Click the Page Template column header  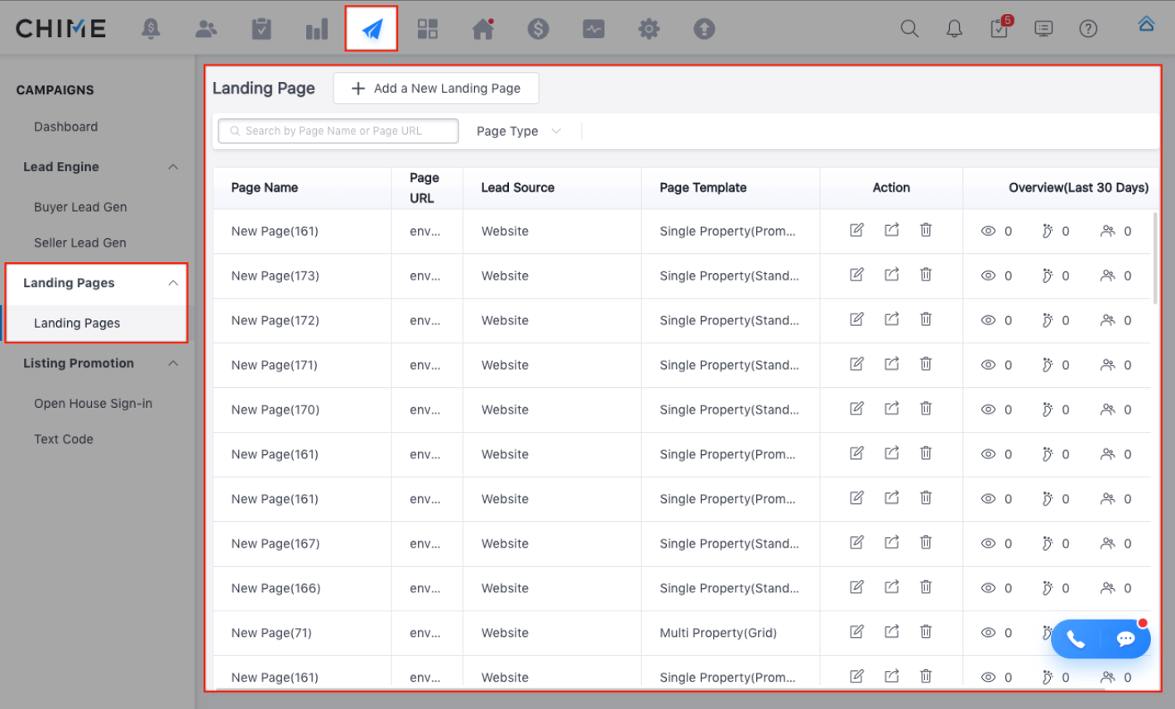pyautogui.click(x=703, y=188)
